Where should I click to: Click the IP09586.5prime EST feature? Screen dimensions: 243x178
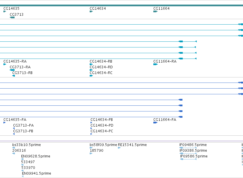188,159
